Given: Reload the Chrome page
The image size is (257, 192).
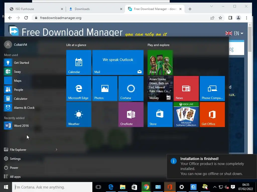Looking at the screenshot, I should pos(26,18).
